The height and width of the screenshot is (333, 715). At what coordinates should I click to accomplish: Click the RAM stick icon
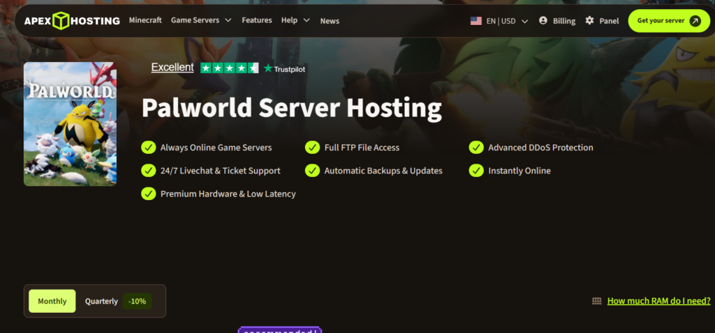point(596,301)
